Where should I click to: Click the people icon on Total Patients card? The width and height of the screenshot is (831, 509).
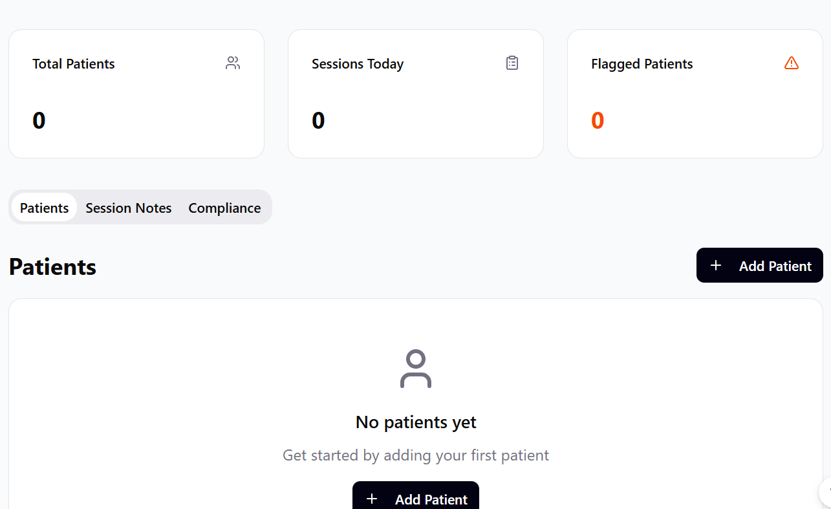tap(232, 63)
